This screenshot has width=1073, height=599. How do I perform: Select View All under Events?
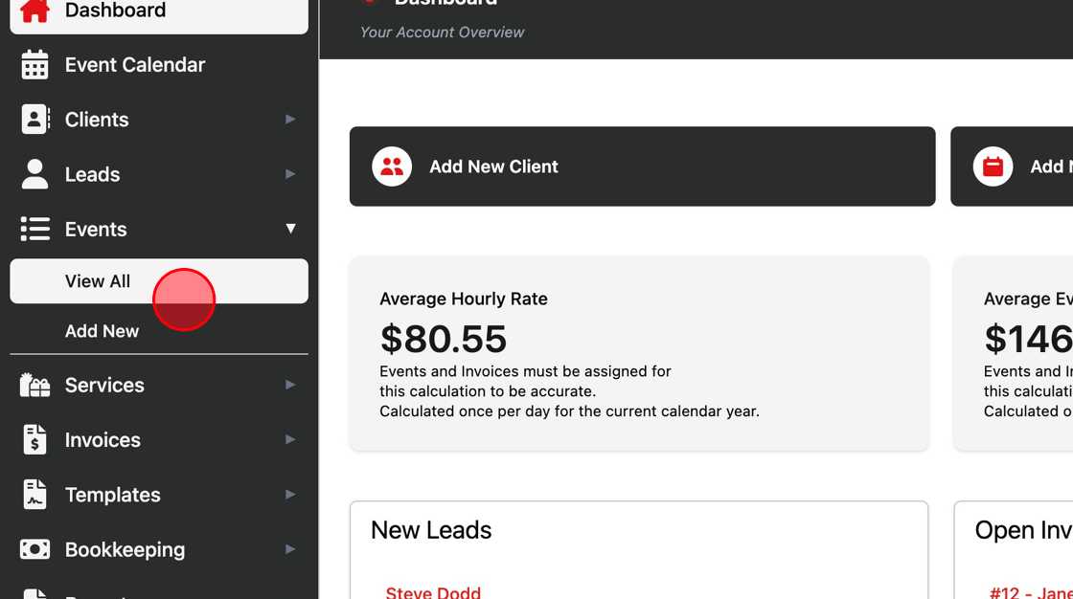point(98,281)
